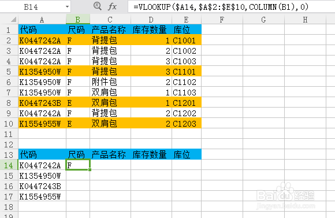Click header cell 尺码 in row 1
Image resolution: width=335 pixels, height=218 pixels.
click(x=78, y=29)
